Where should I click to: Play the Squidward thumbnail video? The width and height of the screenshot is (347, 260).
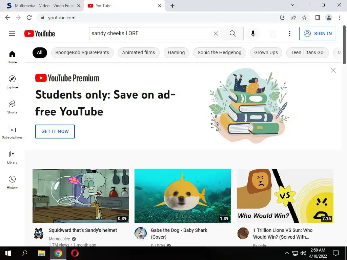tap(81, 196)
